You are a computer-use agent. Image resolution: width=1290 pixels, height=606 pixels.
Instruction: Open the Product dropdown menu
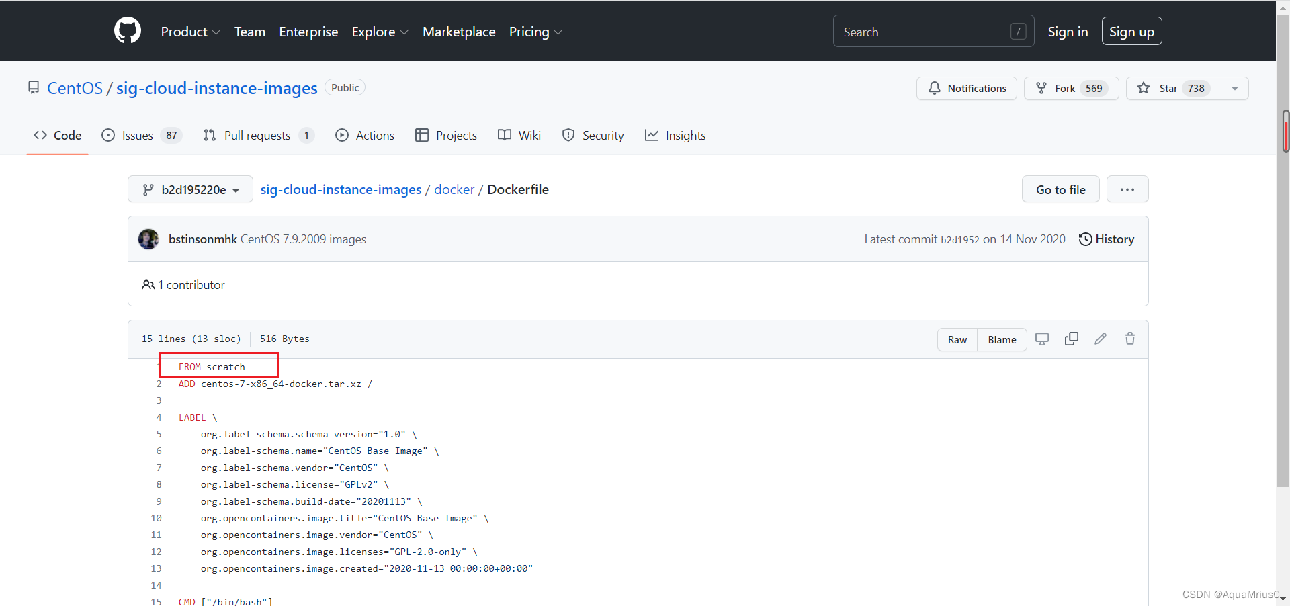click(x=190, y=32)
